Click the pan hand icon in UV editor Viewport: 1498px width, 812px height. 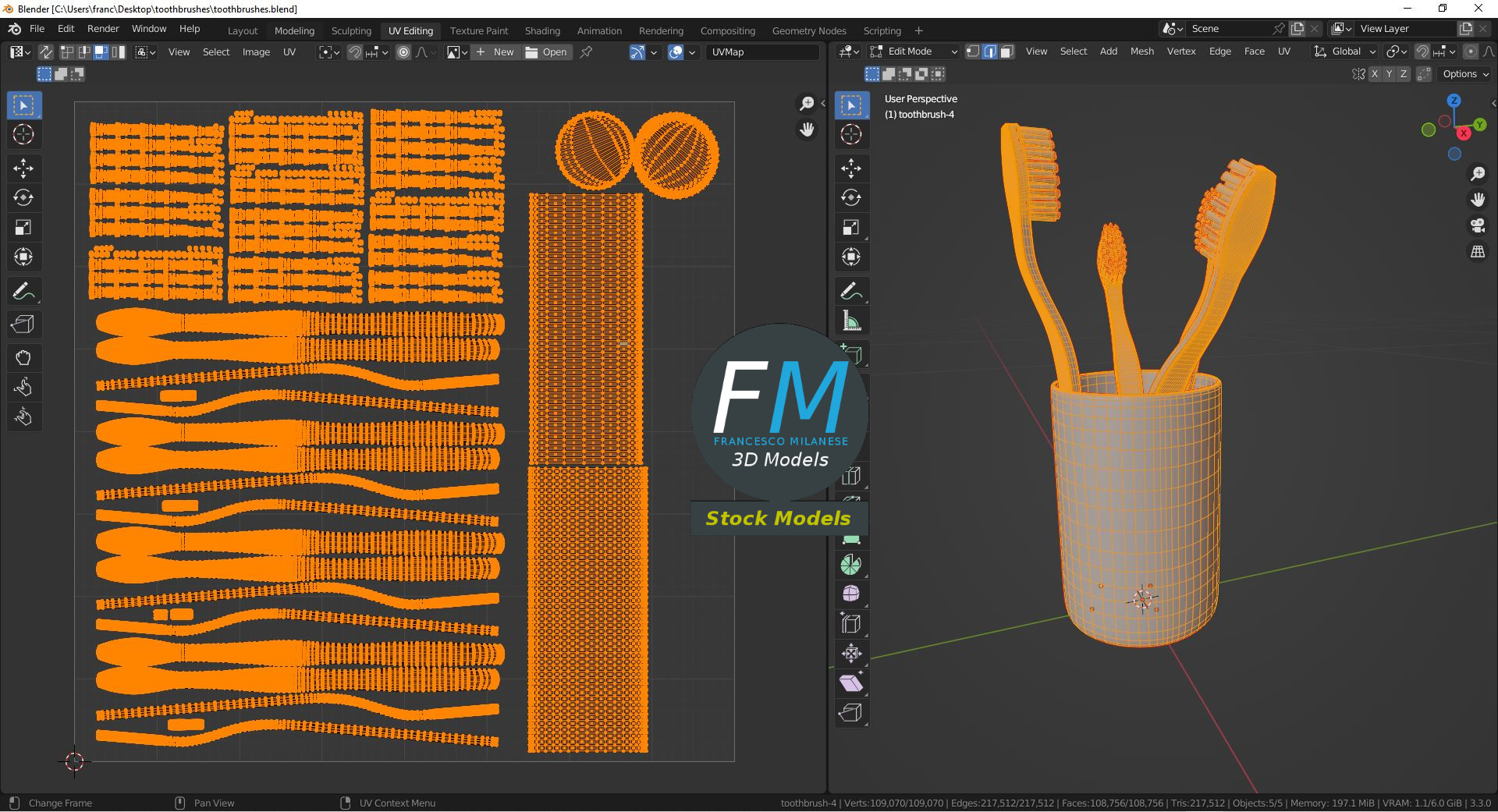[807, 129]
